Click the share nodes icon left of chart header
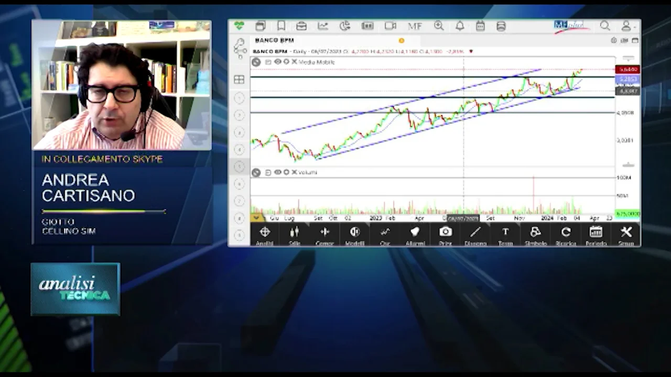The height and width of the screenshot is (377, 671). click(x=240, y=48)
